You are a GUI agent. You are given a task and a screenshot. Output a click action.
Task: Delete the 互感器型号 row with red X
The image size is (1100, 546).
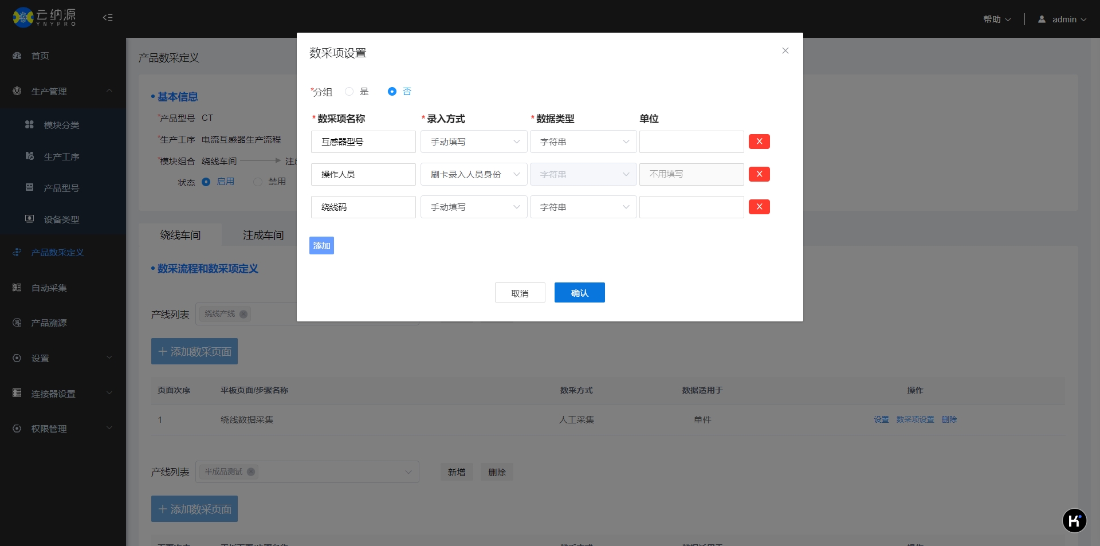759,142
